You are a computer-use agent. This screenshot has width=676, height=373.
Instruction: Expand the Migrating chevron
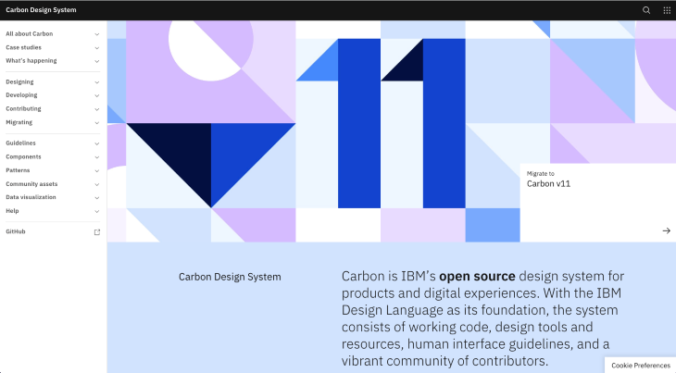pyautogui.click(x=97, y=123)
